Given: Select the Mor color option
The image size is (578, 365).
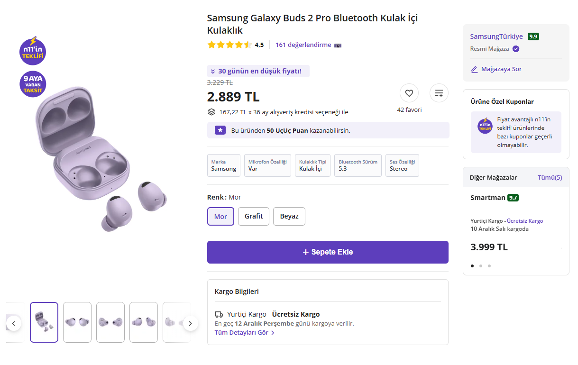Looking at the screenshot, I should 220,216.
